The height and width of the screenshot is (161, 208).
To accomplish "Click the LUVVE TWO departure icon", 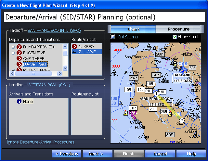I will tap(19, 64).
